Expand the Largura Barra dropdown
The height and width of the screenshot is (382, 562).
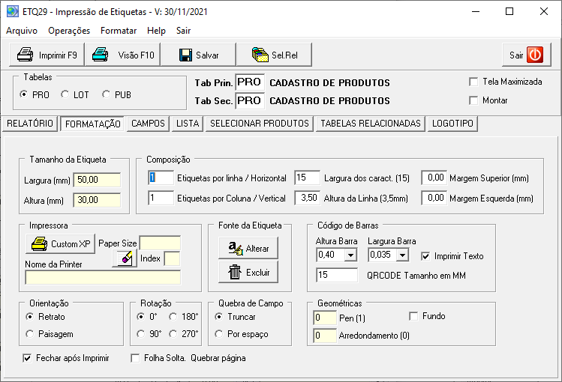click(402, 255)
